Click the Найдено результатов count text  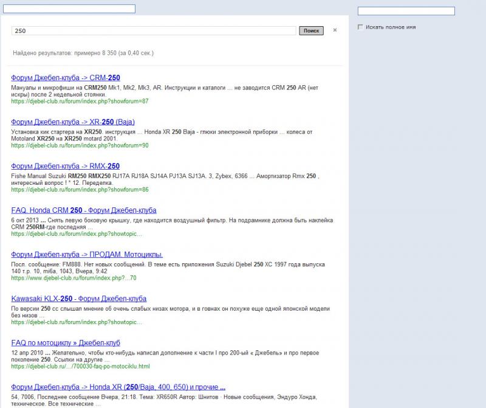pos(83,53)
